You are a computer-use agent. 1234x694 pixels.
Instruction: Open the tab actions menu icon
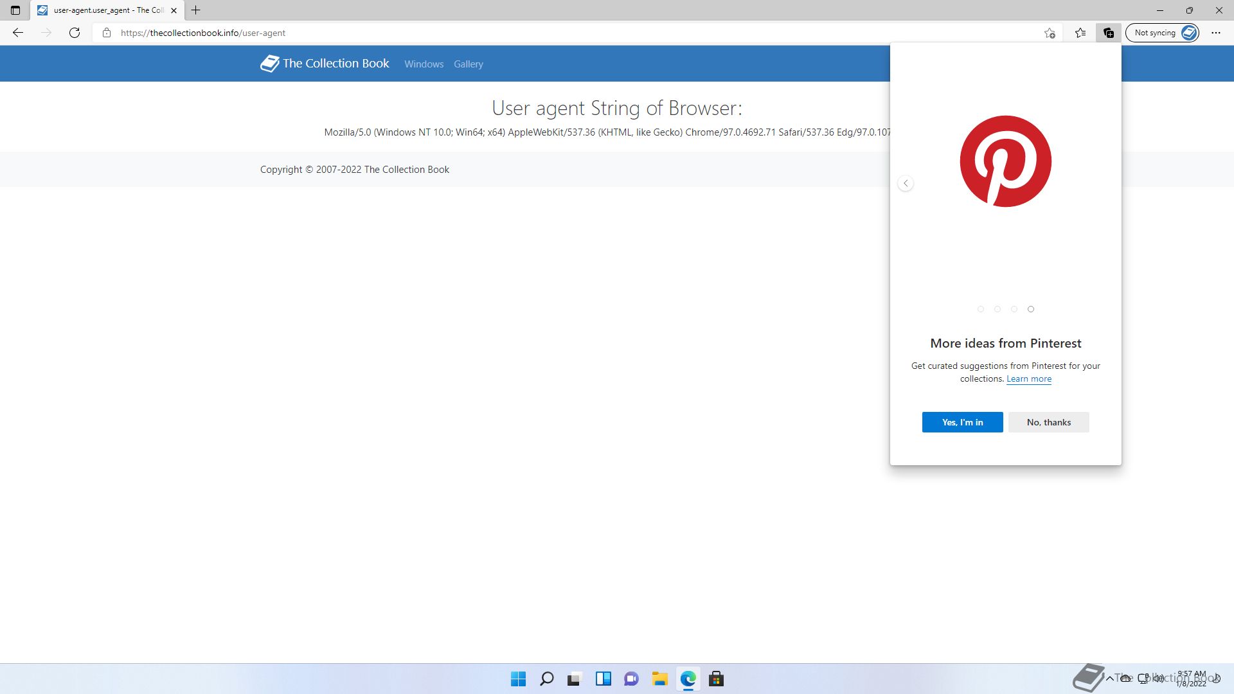(15, 10)
